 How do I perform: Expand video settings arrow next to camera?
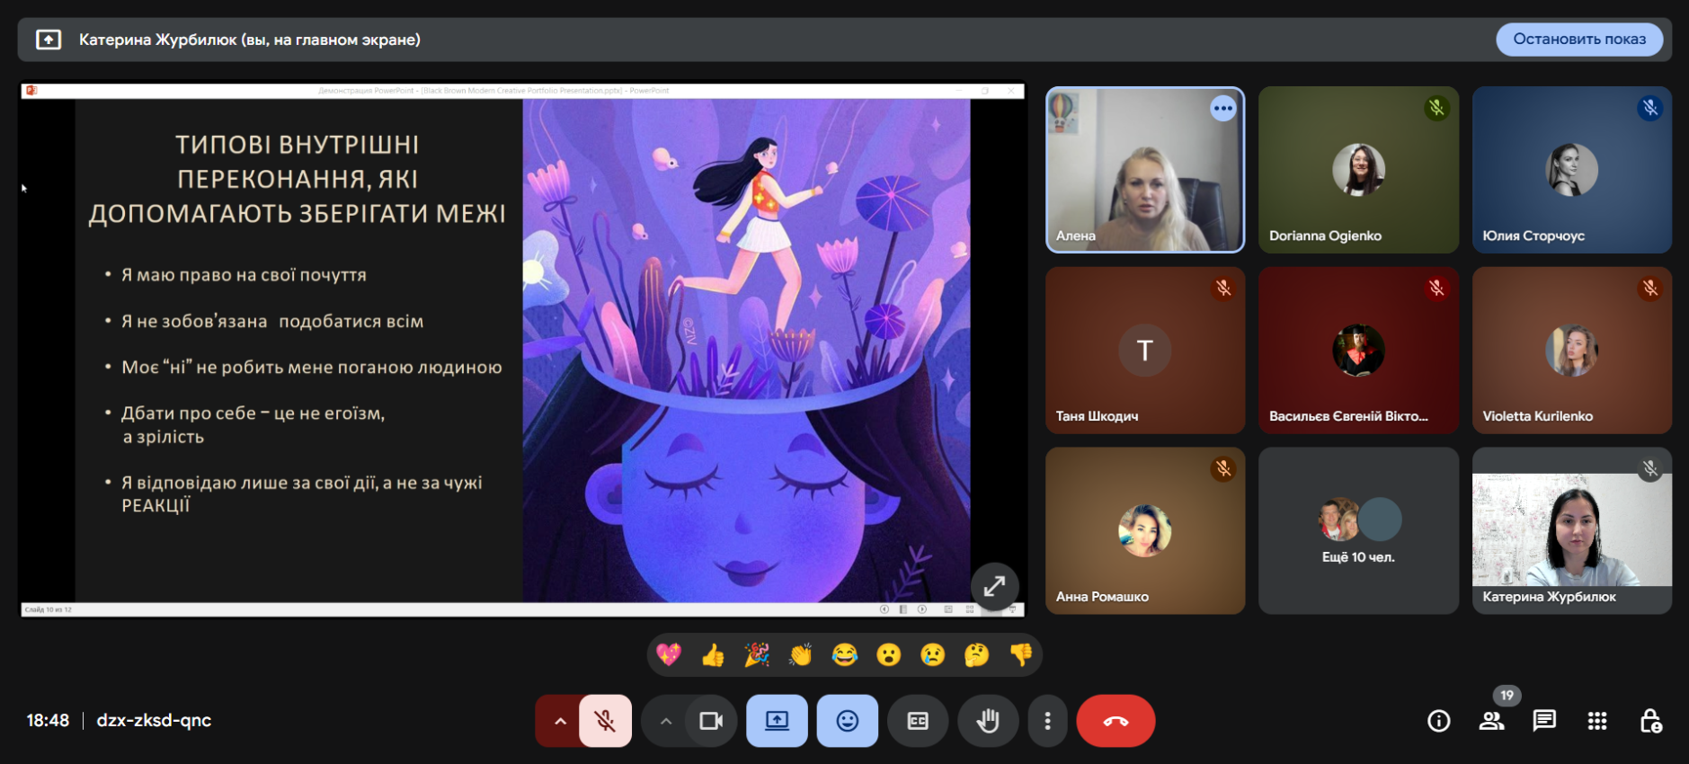(665, 721)
